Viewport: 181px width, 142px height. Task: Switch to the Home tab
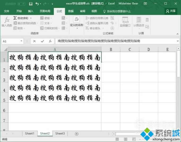pyautogui.click(x=19, y=11)
